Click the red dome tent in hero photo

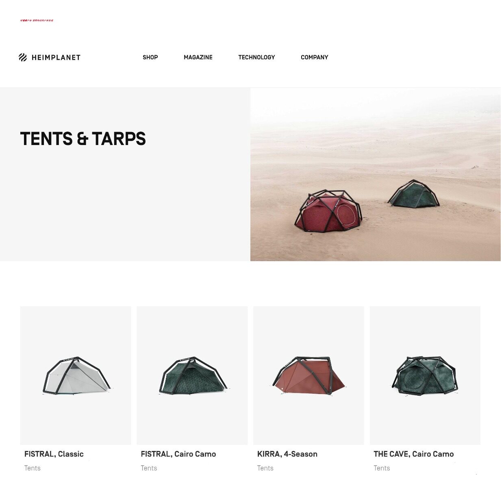pos(328,210)
